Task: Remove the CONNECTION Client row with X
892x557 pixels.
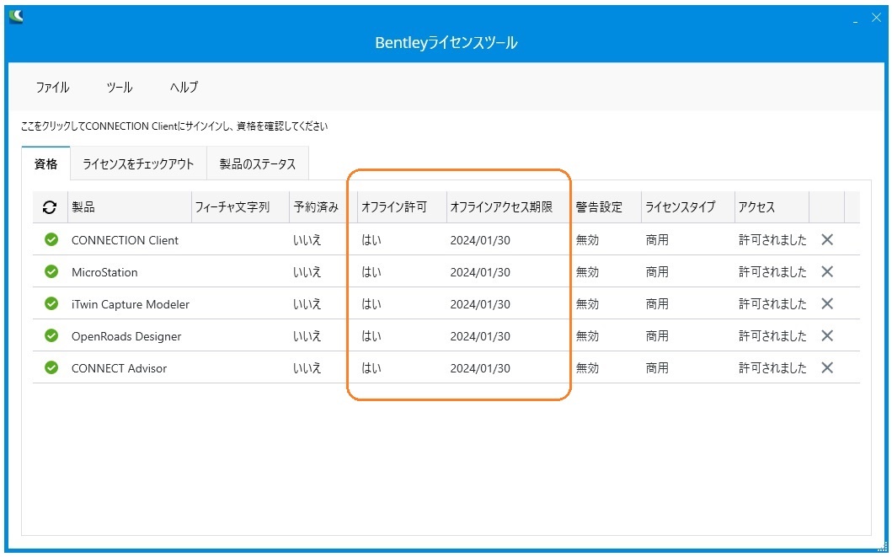Action: tap(827, 239)
